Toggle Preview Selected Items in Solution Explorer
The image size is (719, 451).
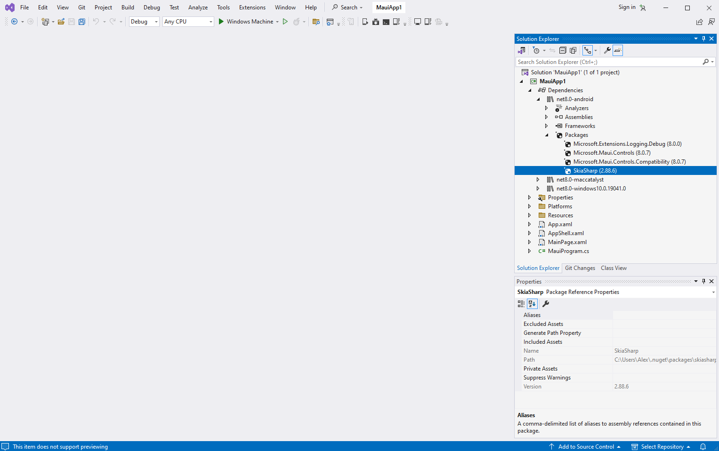[x=618, y=50]
